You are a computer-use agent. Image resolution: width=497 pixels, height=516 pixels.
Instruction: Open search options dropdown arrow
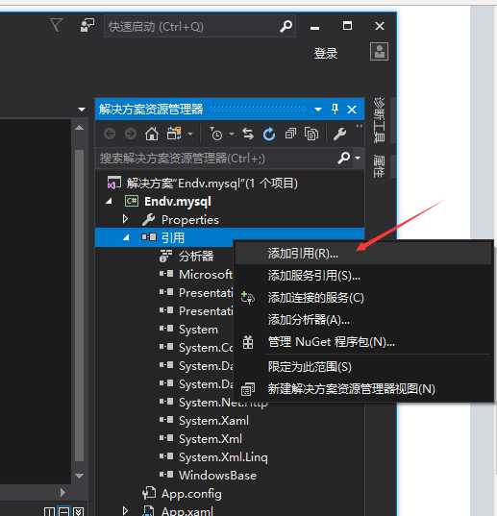pos(358,159)
